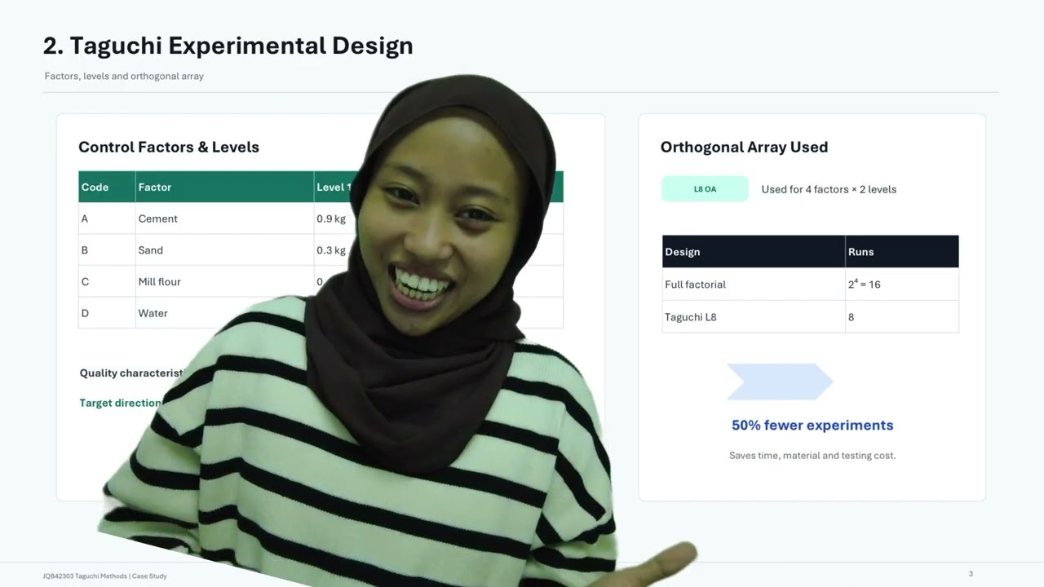The image size is (1044, 587).
Task: Click the 'Target direction' green label
Action: pyautogui.click(x=121, y=403)
